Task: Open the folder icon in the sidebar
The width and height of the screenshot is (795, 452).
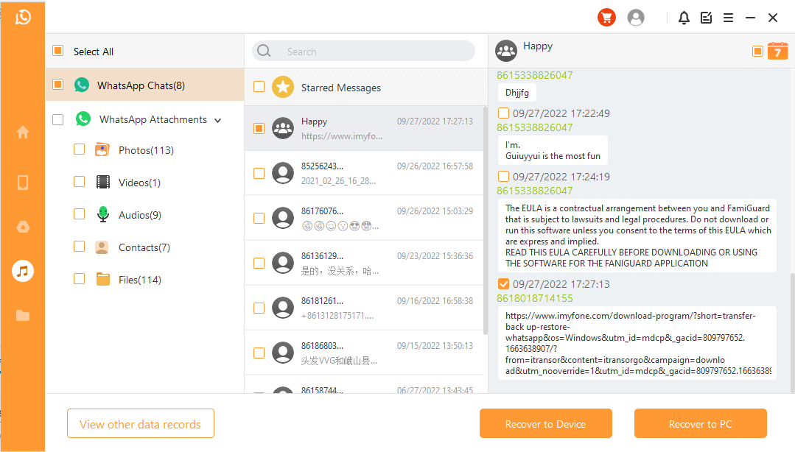Action: pos(23,316)
